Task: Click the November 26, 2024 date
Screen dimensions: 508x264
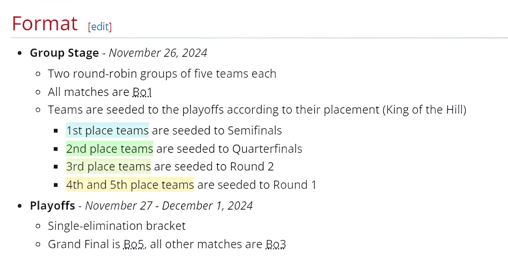Action: coord(158,53)
